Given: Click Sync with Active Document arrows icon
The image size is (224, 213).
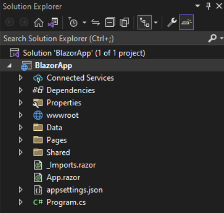Looking at the screenshot, I should click(96, 23).
